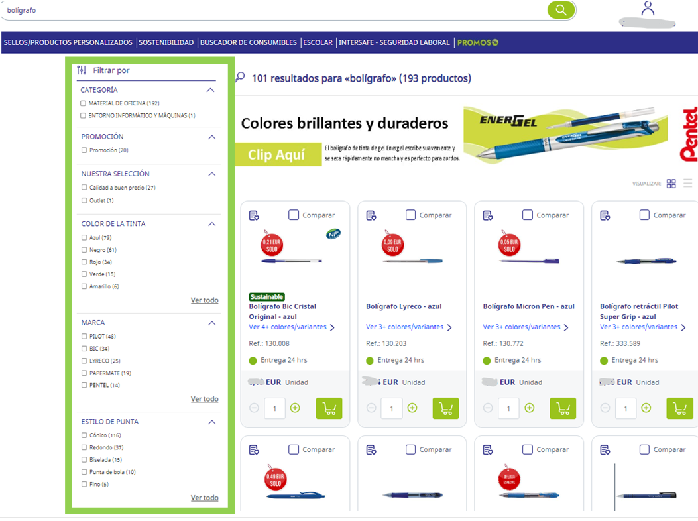This screenshot has width=698, height=521.
Task: Open Bolígrafo Micron Pen - azul product
Action: click(x=529, y=306)
